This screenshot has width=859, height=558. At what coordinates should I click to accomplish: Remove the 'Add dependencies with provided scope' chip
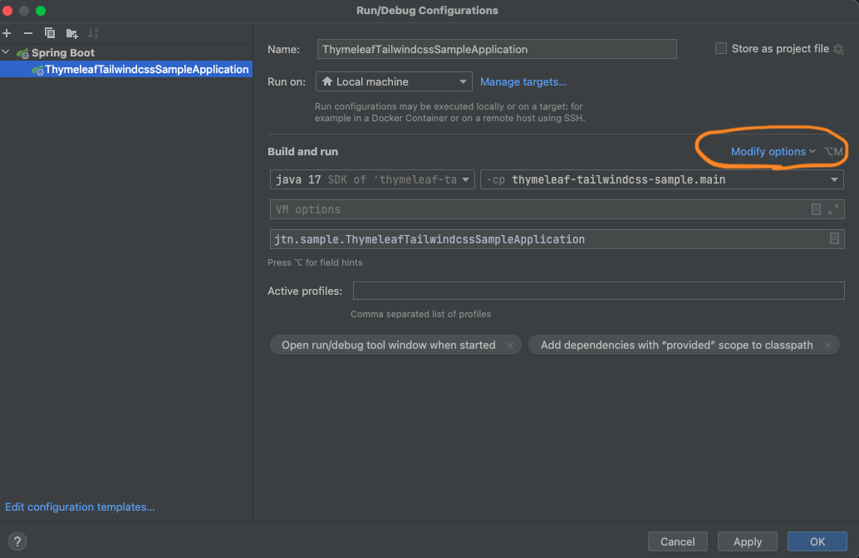[x=828, y=345]
